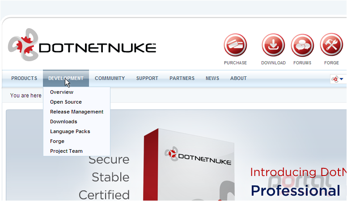Open the News menu
347x201 pixels.
point(212,78)
